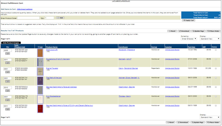Sort by SRP column header
222x126 pixels.
[204, 47]
